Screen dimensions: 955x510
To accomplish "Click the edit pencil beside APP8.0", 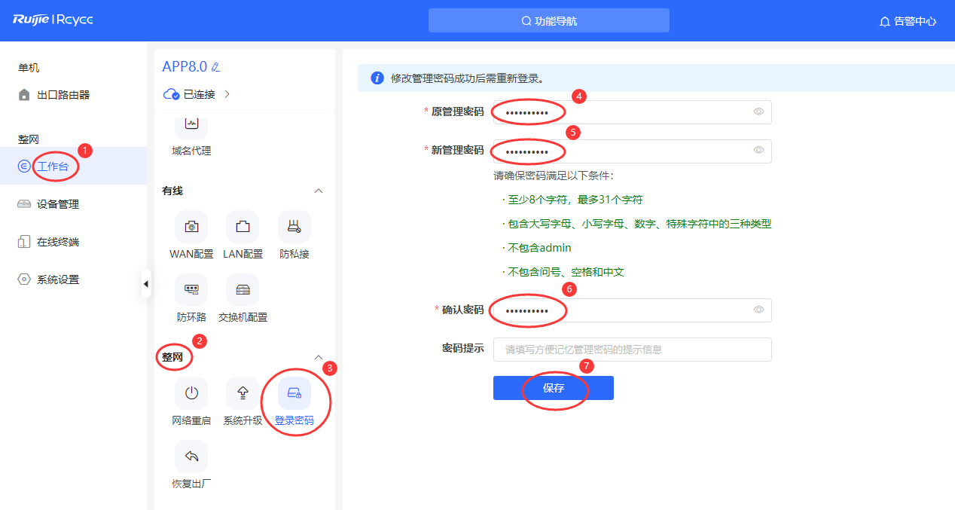I will (216, 67).
